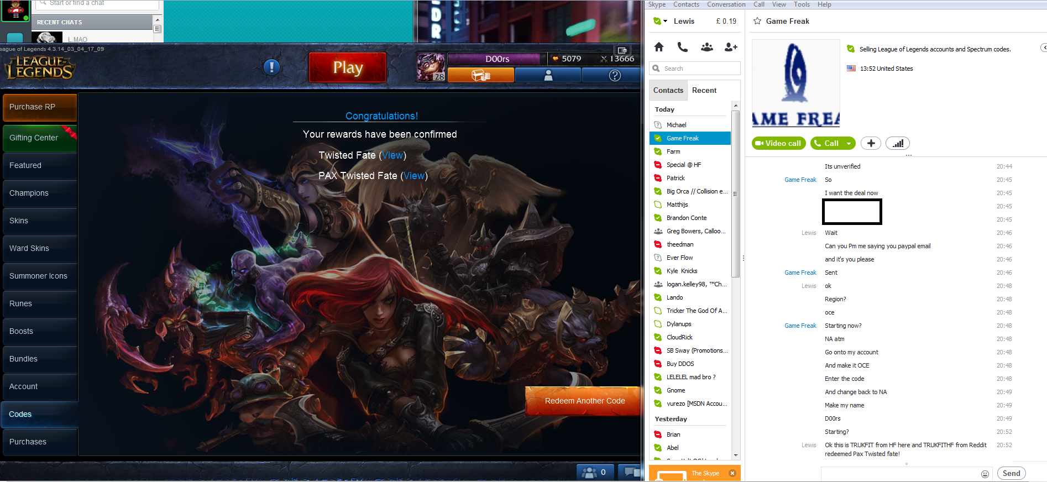
Task: Expand the Call button dropdown arrow
Action: tap(849, 143)
